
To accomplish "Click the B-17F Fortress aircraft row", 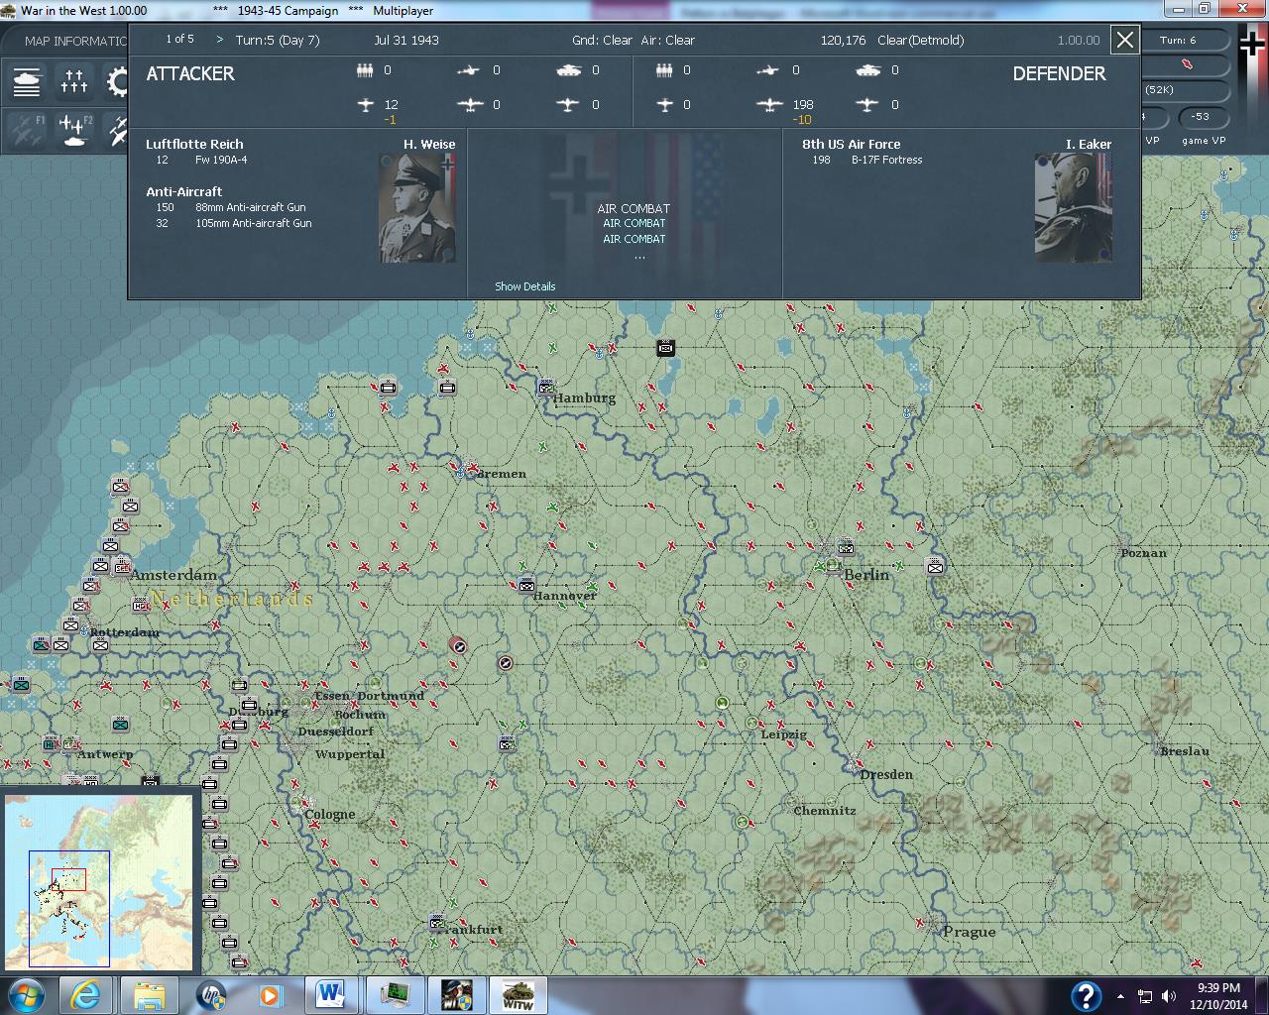I will [x=866, y=160].
